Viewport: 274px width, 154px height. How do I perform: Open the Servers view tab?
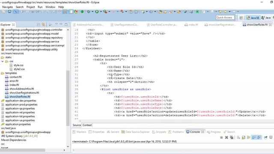tap(113, 132)
